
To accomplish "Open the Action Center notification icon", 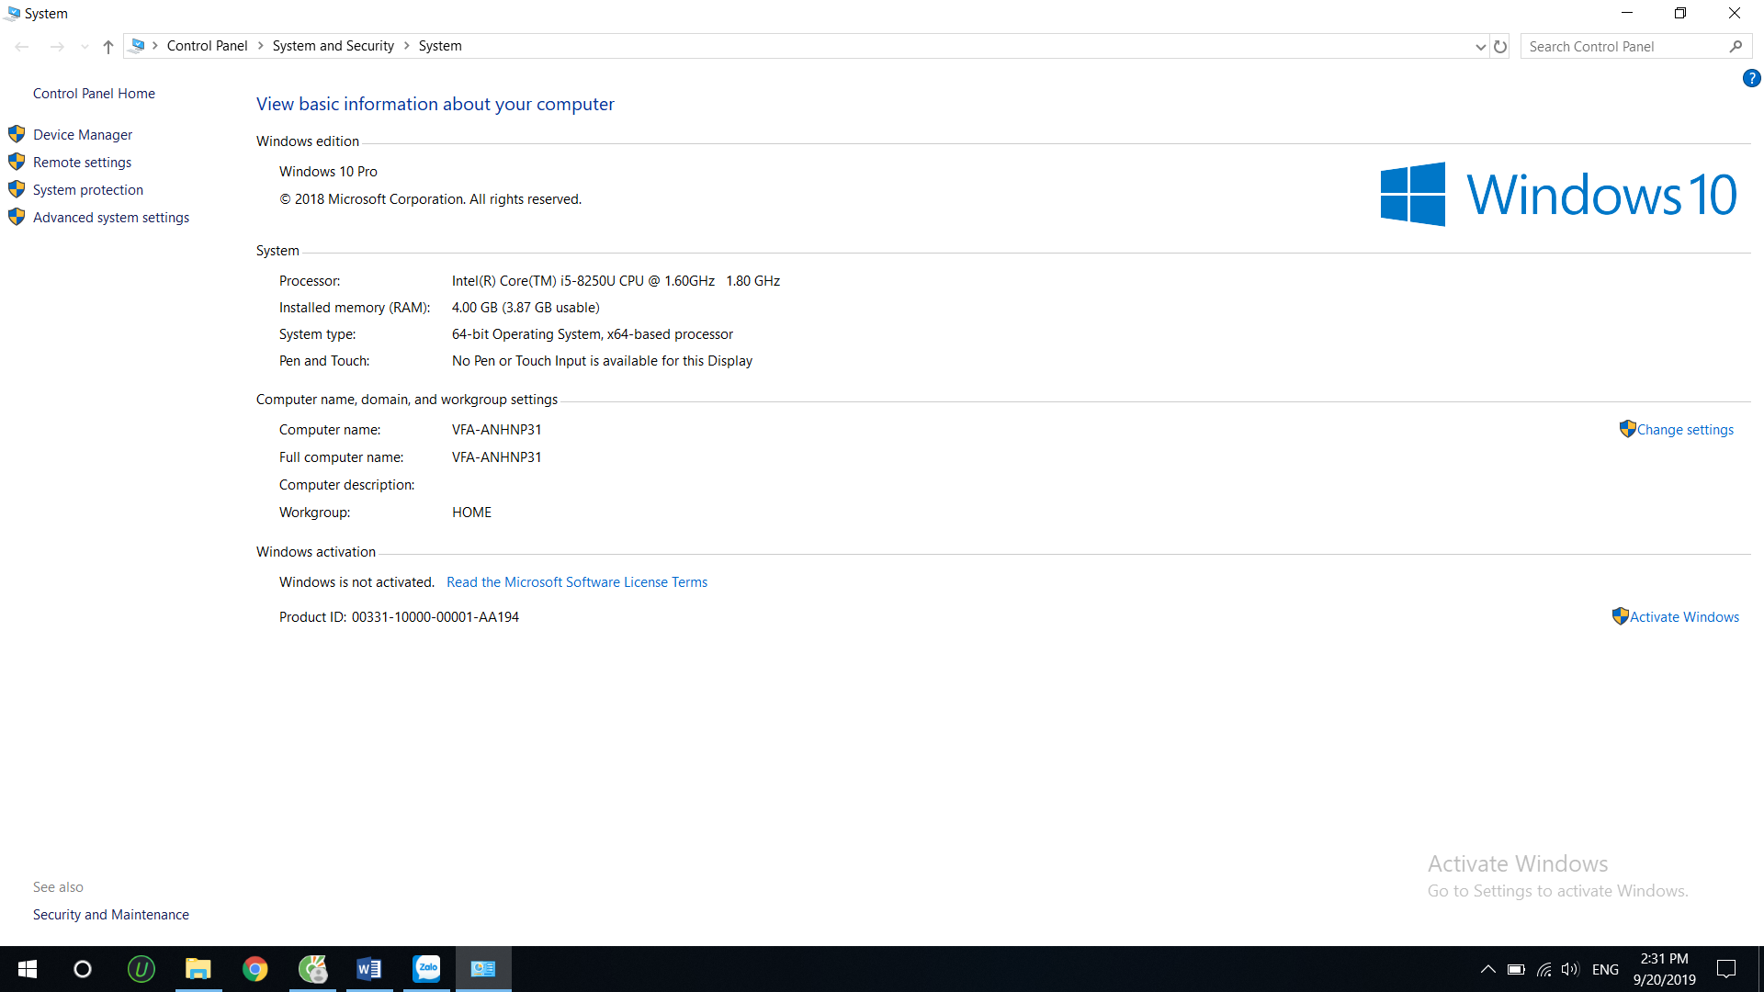I will coord(1726,969).
